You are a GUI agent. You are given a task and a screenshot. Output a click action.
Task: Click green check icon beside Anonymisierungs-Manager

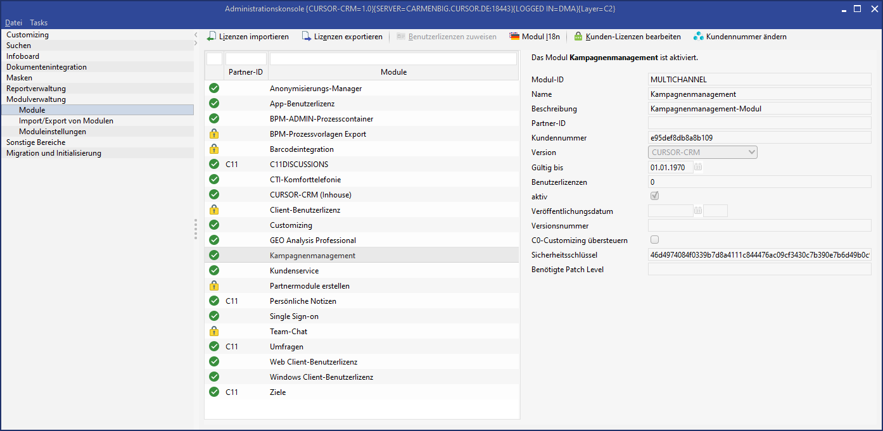point(214,89)
